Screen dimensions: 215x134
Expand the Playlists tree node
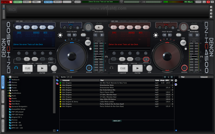pyautogui.click(x=8, y=91)
